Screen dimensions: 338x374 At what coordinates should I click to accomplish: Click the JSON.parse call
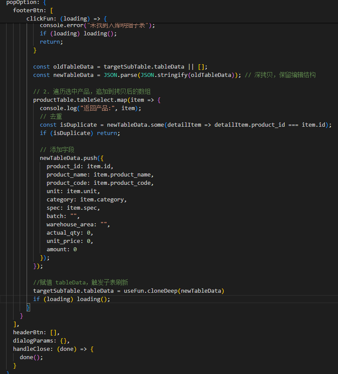click(120, 75)
